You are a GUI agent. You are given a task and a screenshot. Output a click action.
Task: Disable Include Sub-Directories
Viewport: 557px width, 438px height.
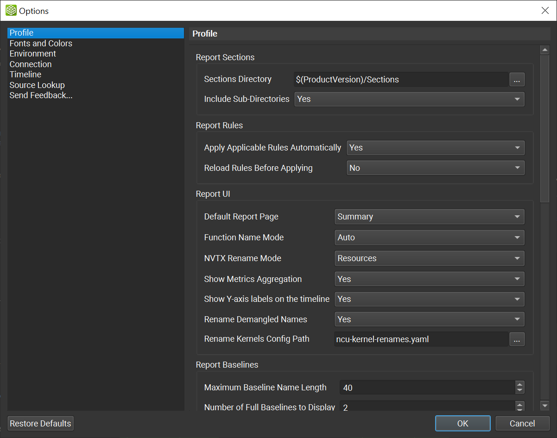click(x=409, y=99)
